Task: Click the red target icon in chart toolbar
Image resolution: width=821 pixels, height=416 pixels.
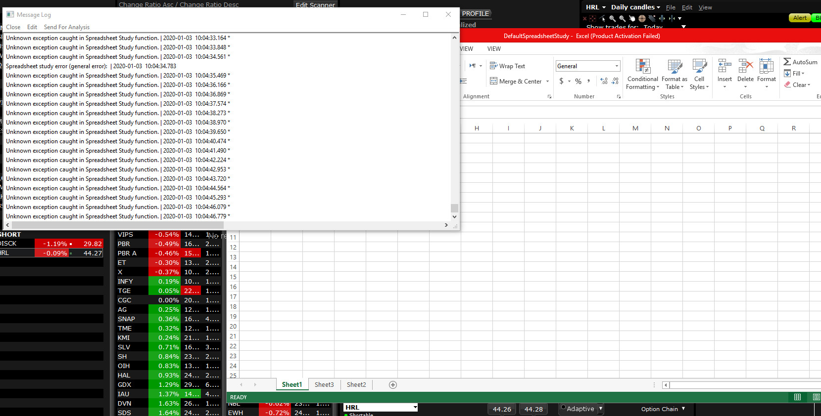Action: pos(593,18)
